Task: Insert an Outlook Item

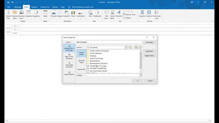Action: 15,15
